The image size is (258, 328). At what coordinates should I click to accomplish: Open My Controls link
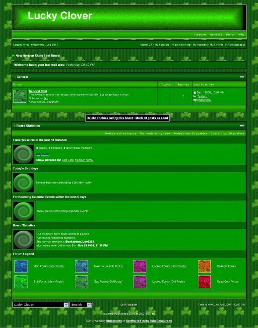click(x=162, y=45)
